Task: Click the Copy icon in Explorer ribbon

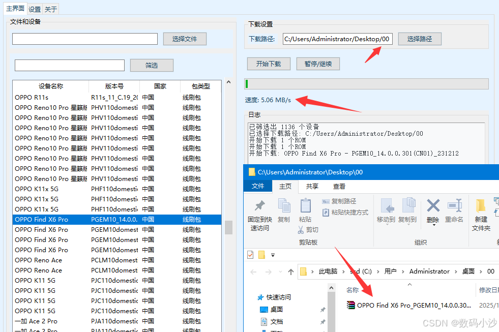Action: (284, 205)
